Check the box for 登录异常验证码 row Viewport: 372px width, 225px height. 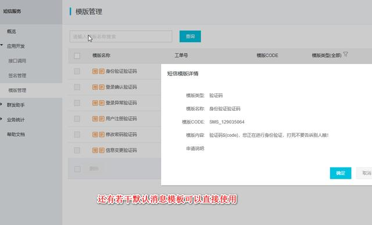pyautogui.click(x=77, y=103)
